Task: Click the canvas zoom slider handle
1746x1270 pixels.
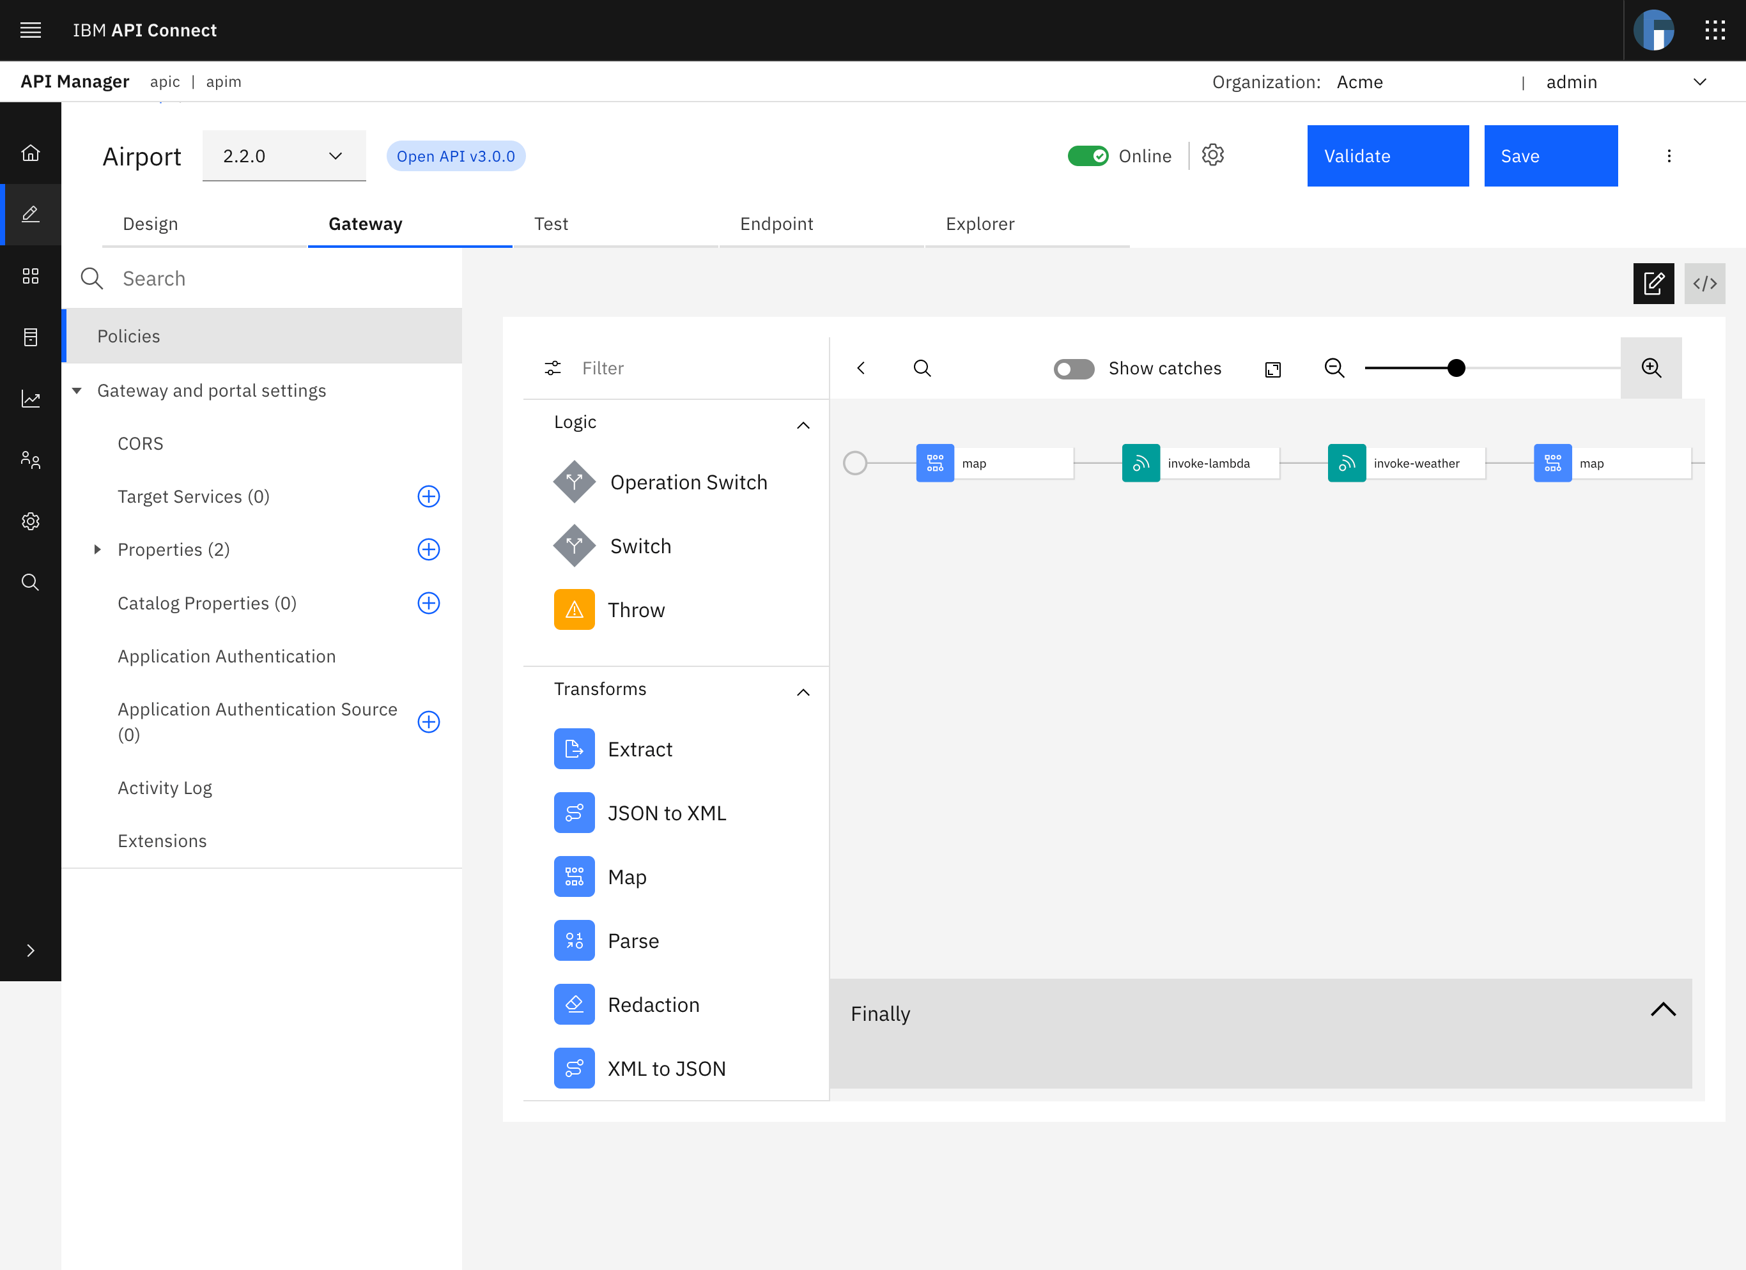Action: pos(1455,368)
